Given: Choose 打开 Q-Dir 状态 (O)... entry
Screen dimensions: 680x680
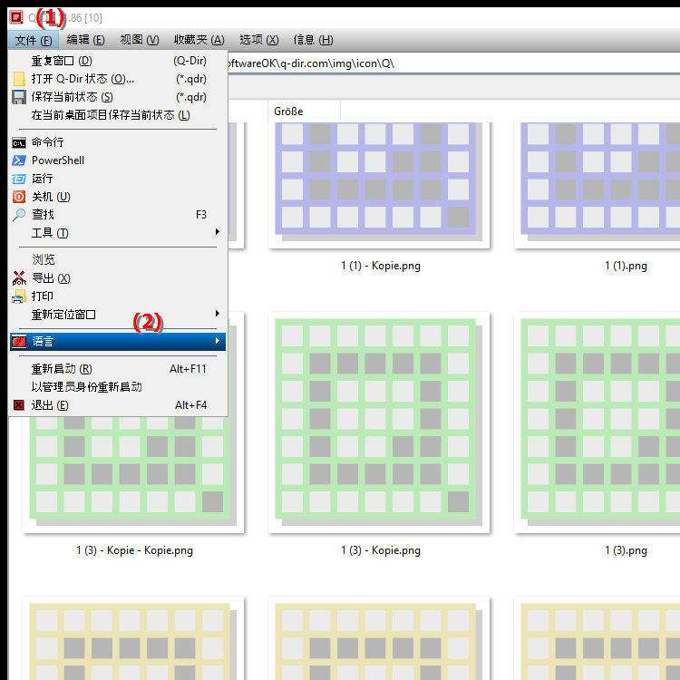Looking at the screenshot, I should tap(118, 79).
